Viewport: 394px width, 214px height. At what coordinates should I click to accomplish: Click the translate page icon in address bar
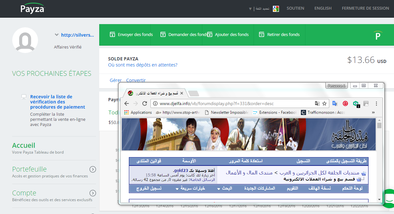click(x=317, y=103)
